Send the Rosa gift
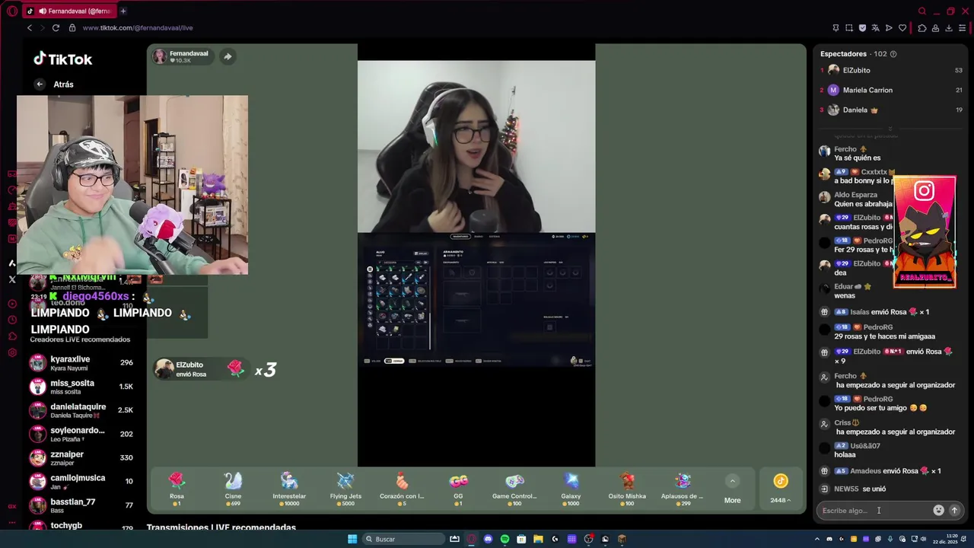 pyautogui.click(x=177, y=489)
